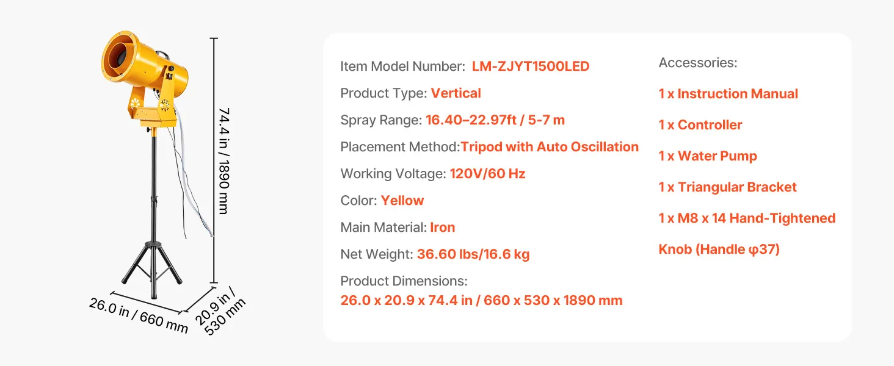Click the Product Type value Vertical
The width and height of the screenshot is (894, 366).
(456, 93)
